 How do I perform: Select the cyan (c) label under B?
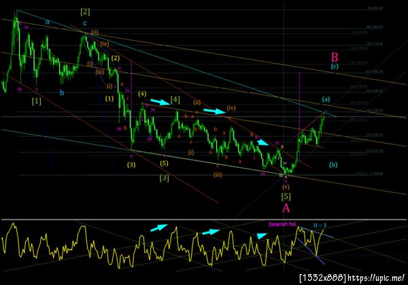[335, 66]
